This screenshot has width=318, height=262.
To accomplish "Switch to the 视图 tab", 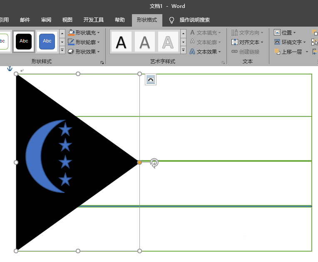I will tap(67, 20).
